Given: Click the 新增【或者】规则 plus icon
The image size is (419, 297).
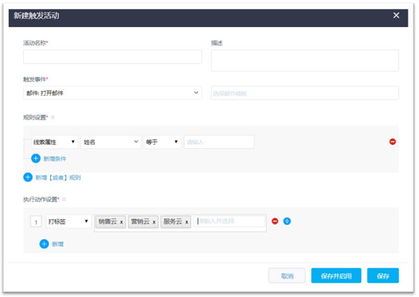Looking at the screenshot, I should (x=28, y=178).
